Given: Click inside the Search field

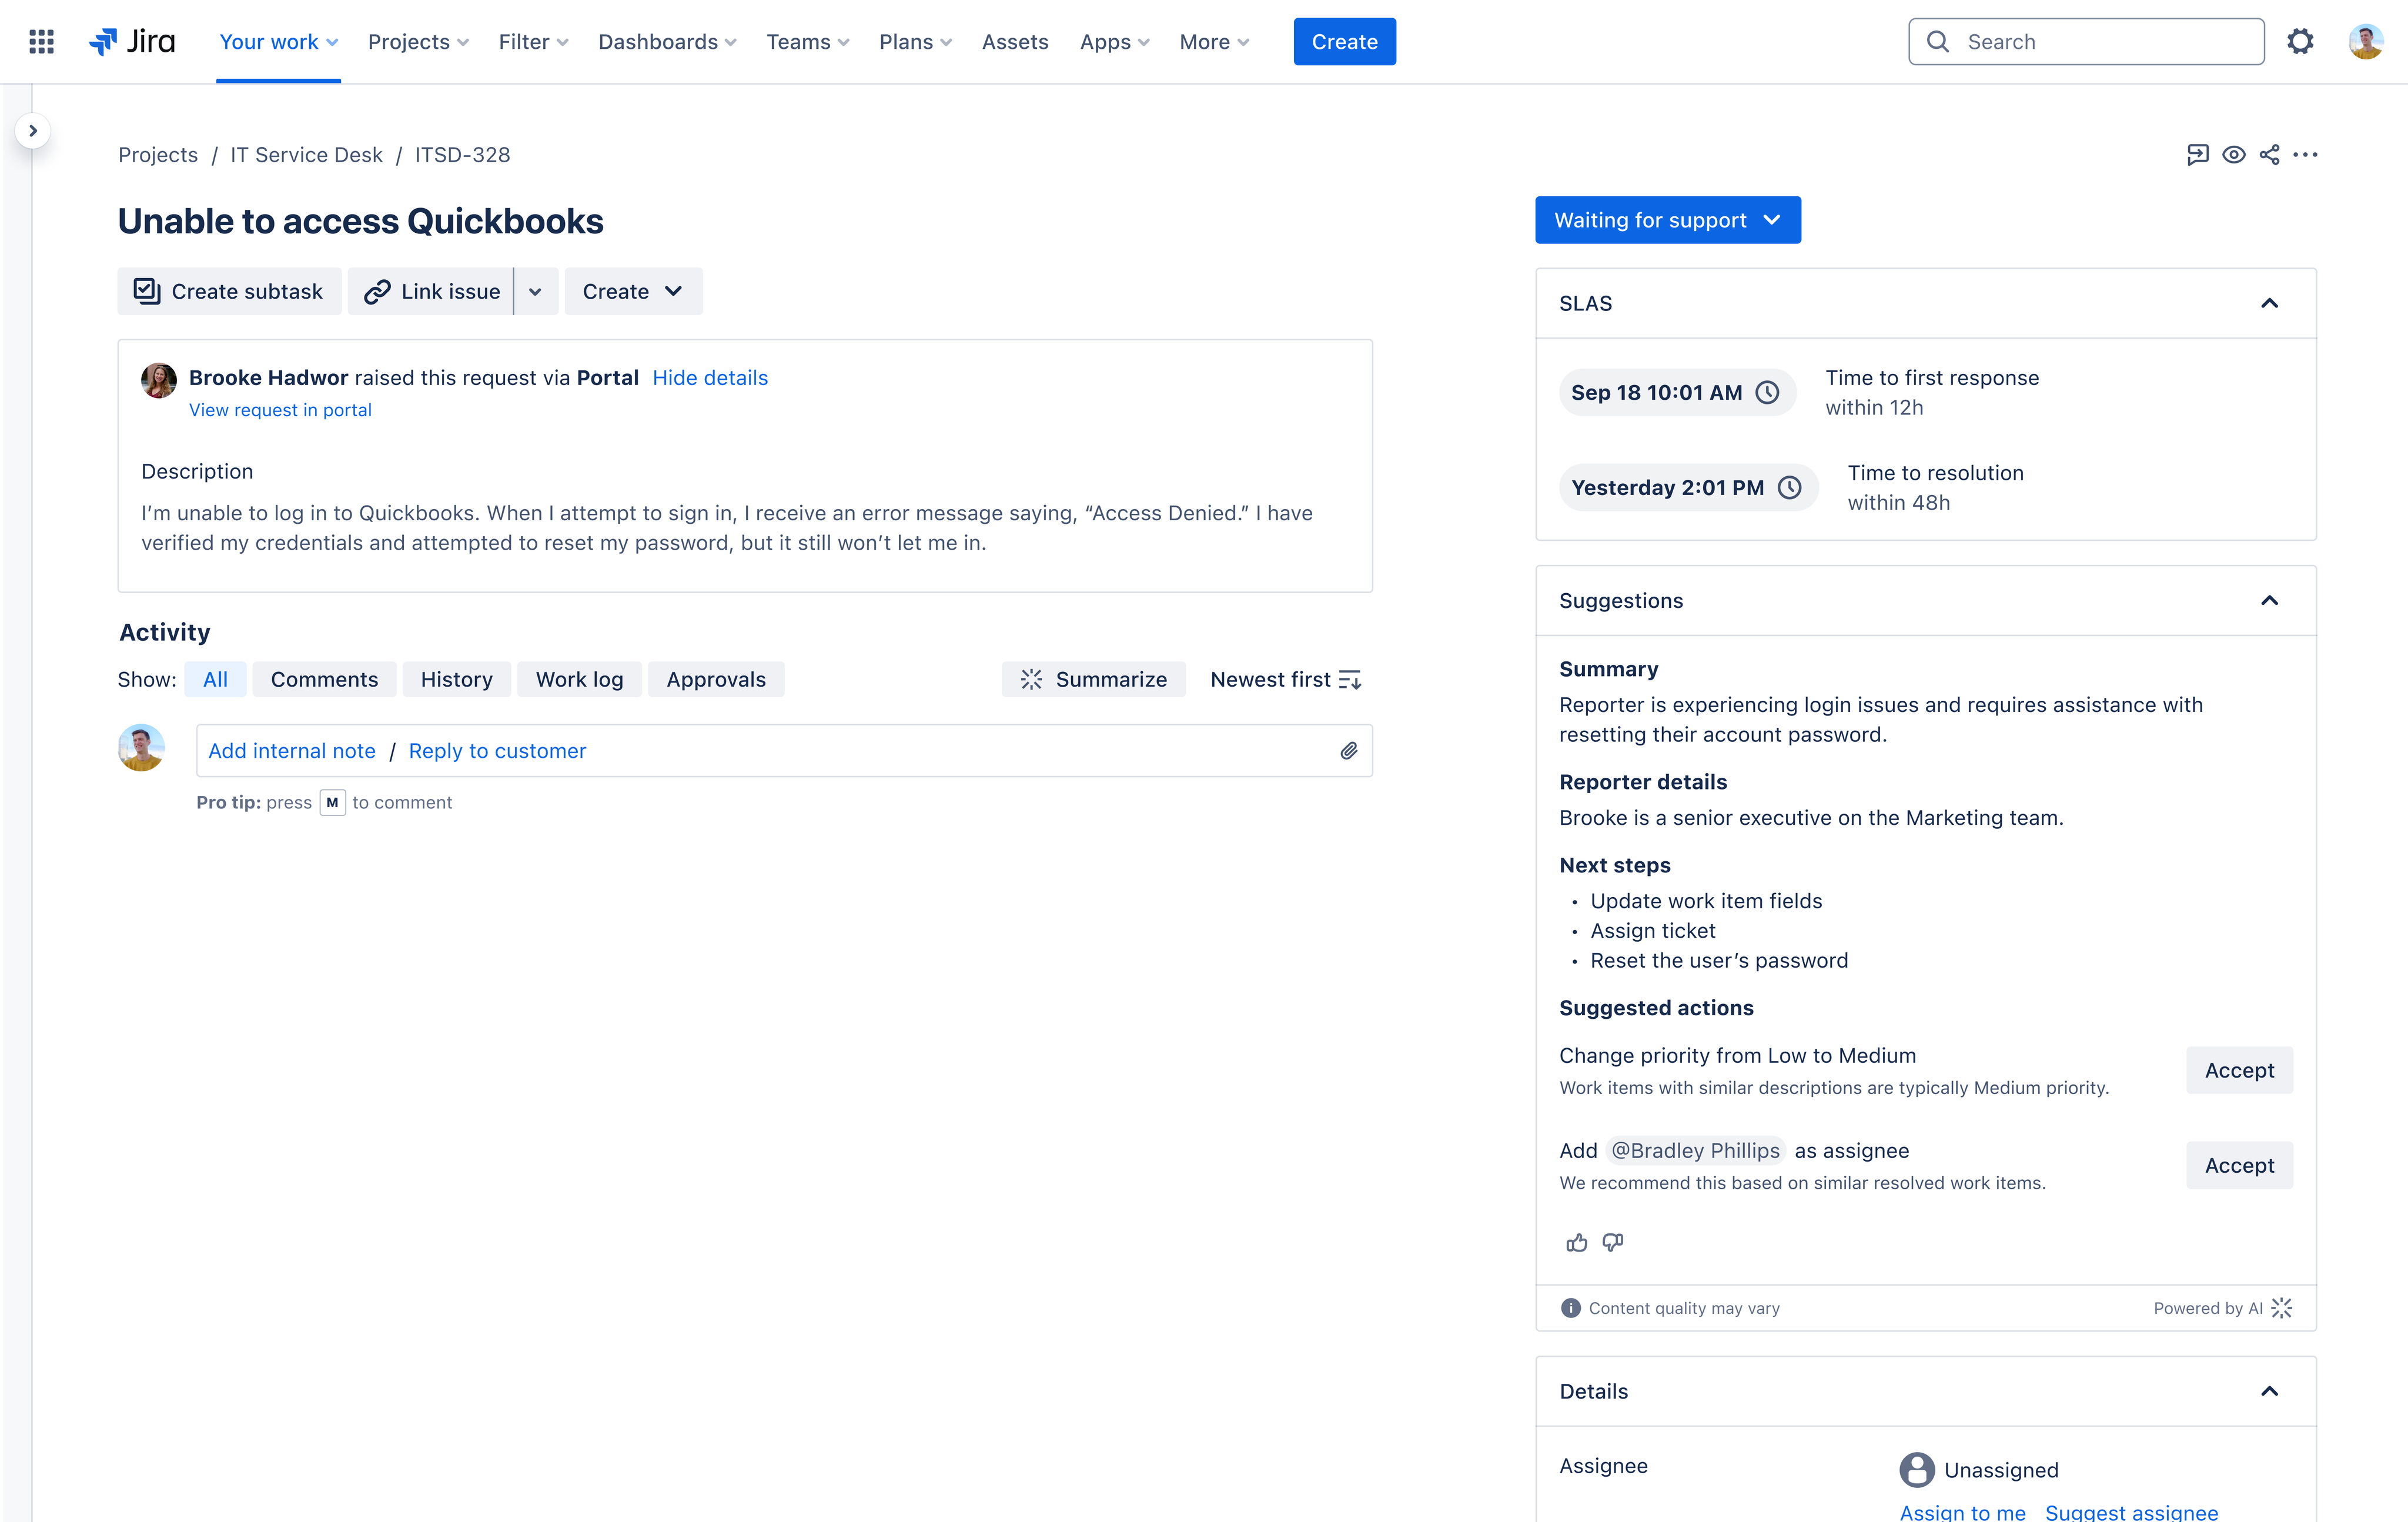Looking at the screenshot, I should point(2085,41).
